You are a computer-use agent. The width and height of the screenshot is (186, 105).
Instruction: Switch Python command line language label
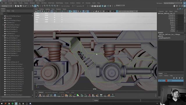pos(96,100)
